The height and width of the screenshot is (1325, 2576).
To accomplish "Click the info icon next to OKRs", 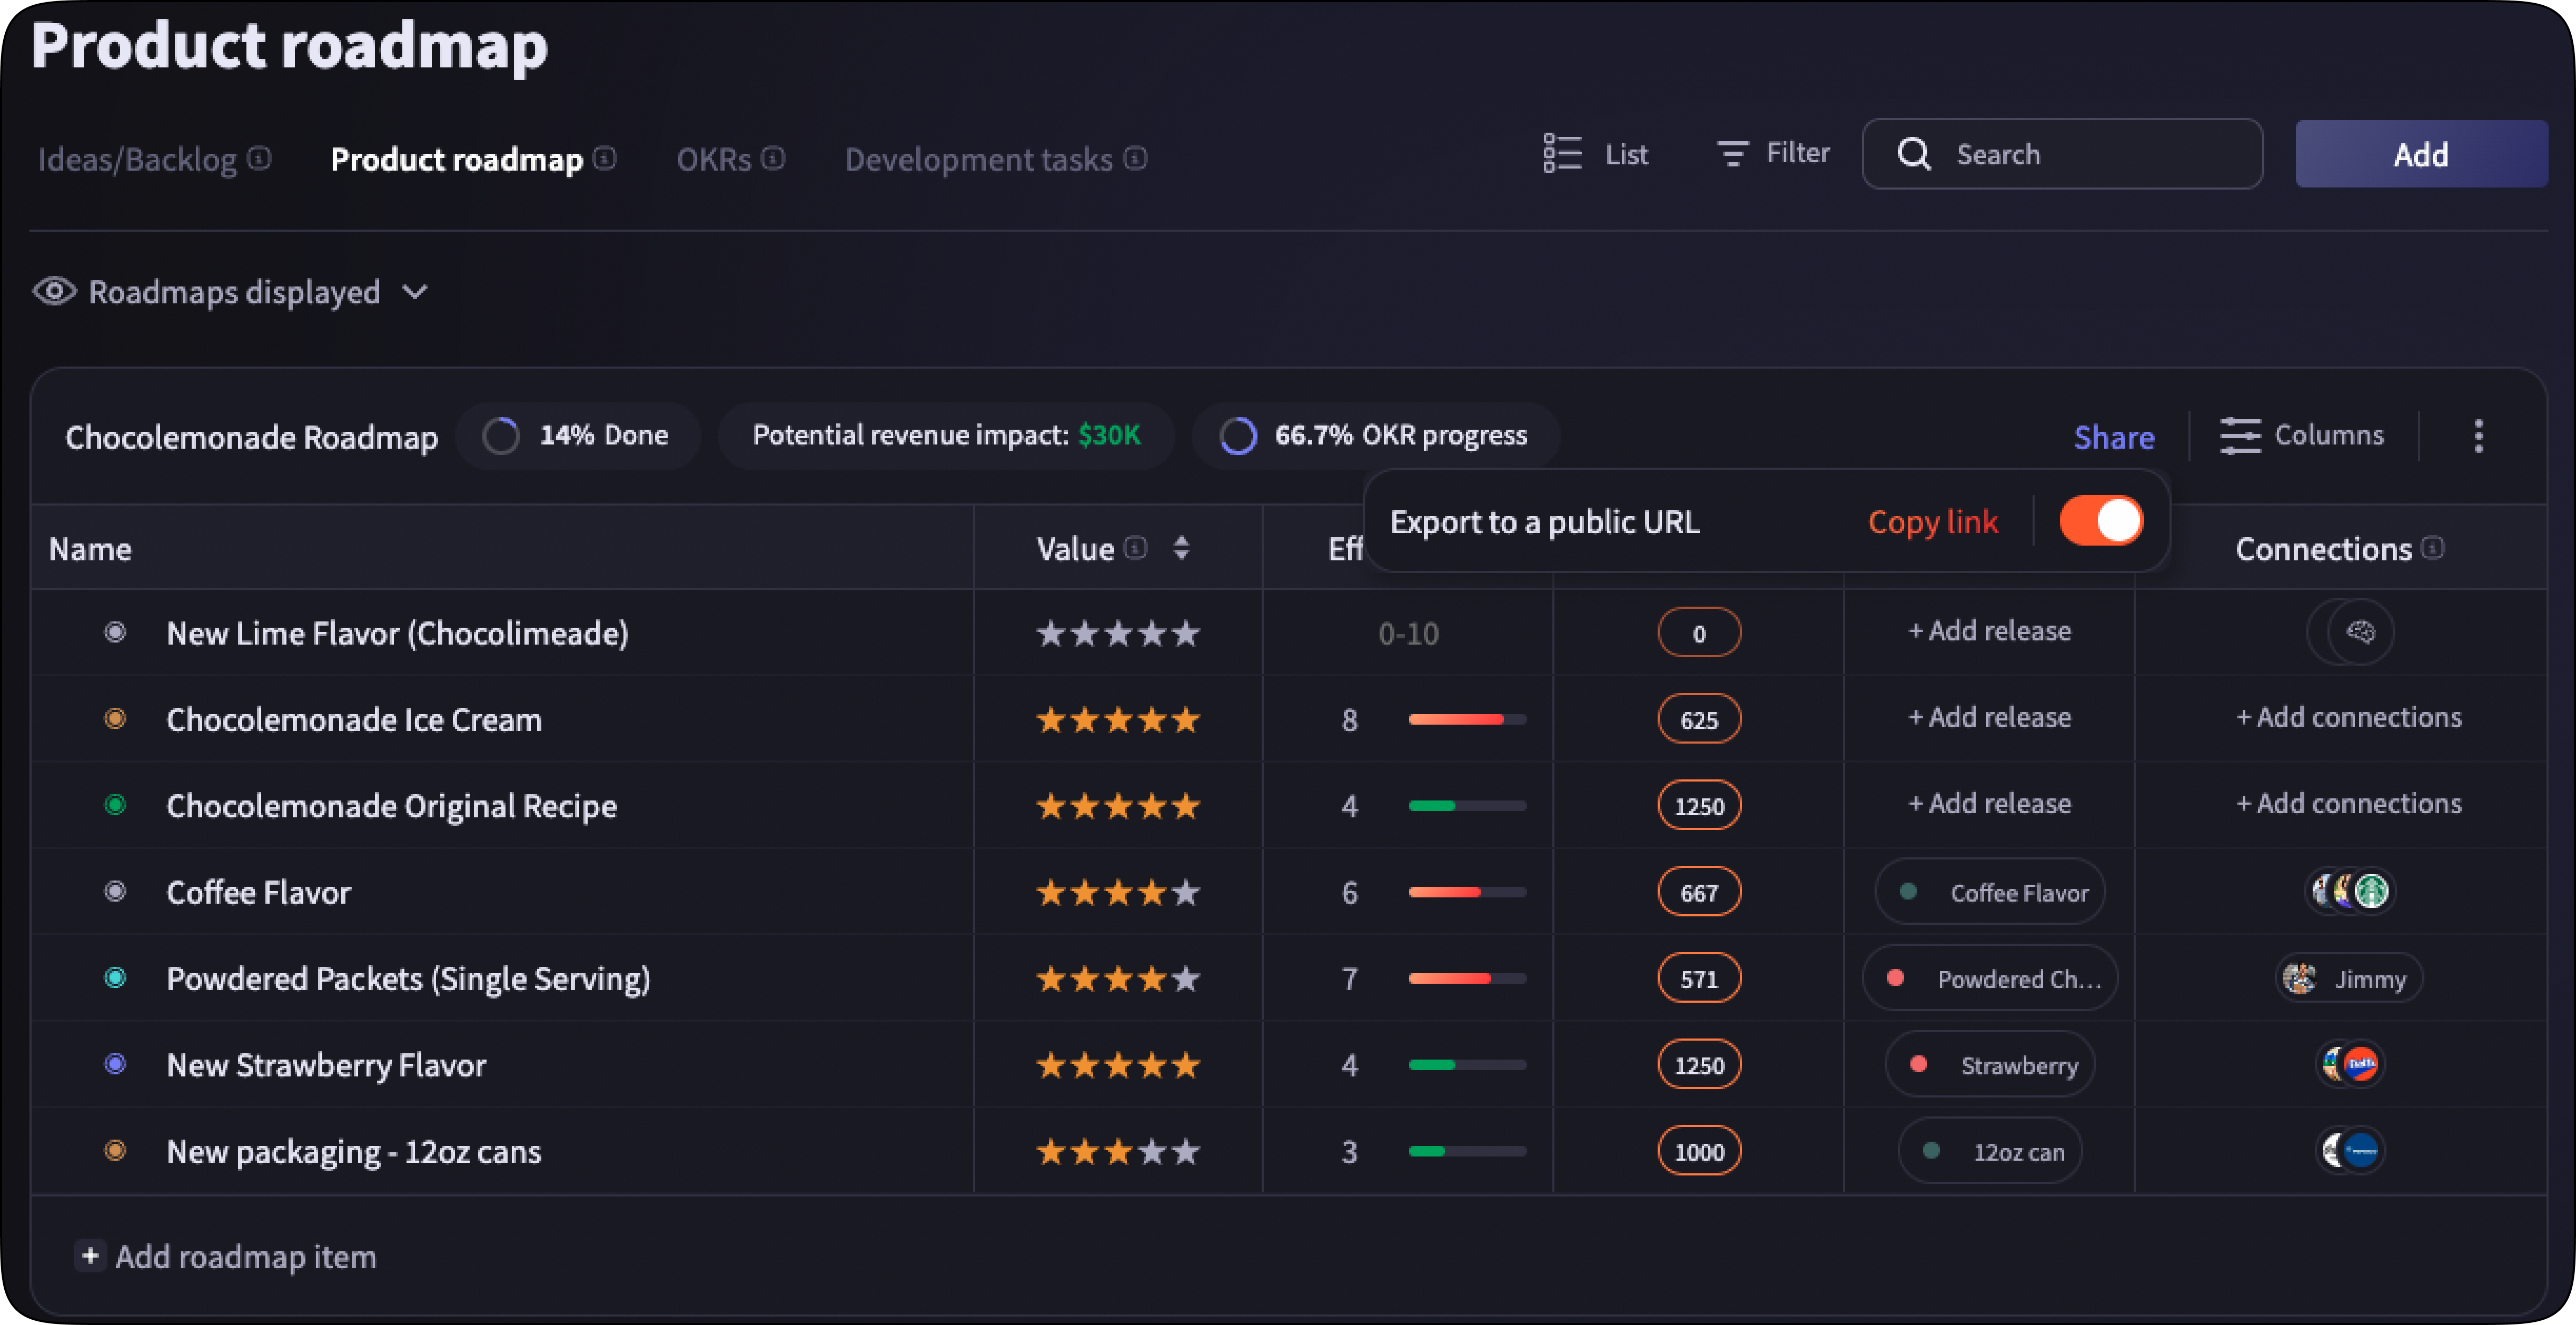I will coord(773,159).
